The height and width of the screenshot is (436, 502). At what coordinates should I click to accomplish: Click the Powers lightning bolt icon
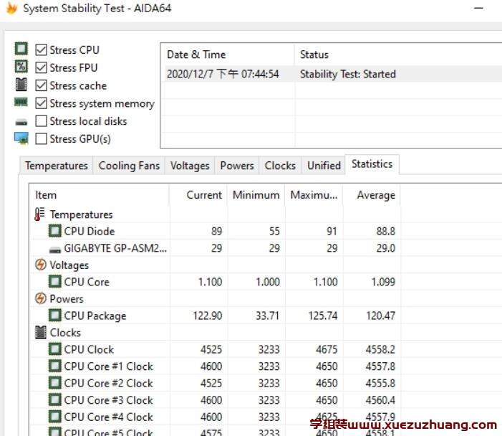[x=41, y=298]
